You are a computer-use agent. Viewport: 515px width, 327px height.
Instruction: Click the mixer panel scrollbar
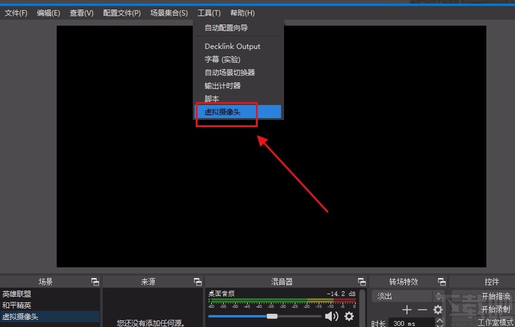(362, 308)
